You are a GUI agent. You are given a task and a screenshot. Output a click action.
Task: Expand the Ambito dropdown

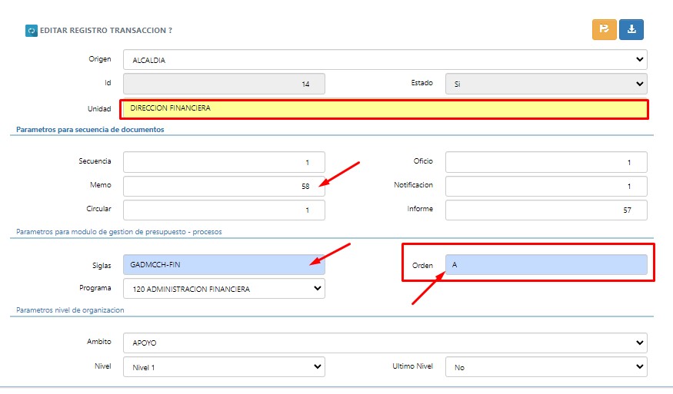pyautogui.click(x=385, y=343)
